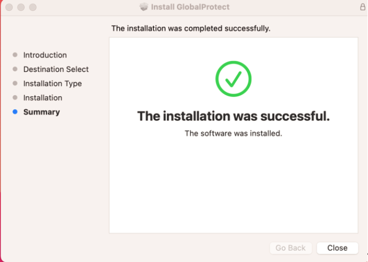
Task: Select the Installation step label
Action: (x=43, y=97)
